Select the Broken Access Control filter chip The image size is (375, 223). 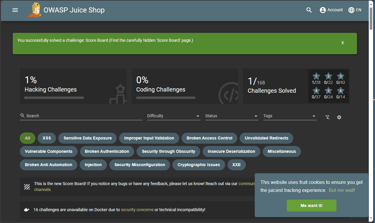[209, 138]
